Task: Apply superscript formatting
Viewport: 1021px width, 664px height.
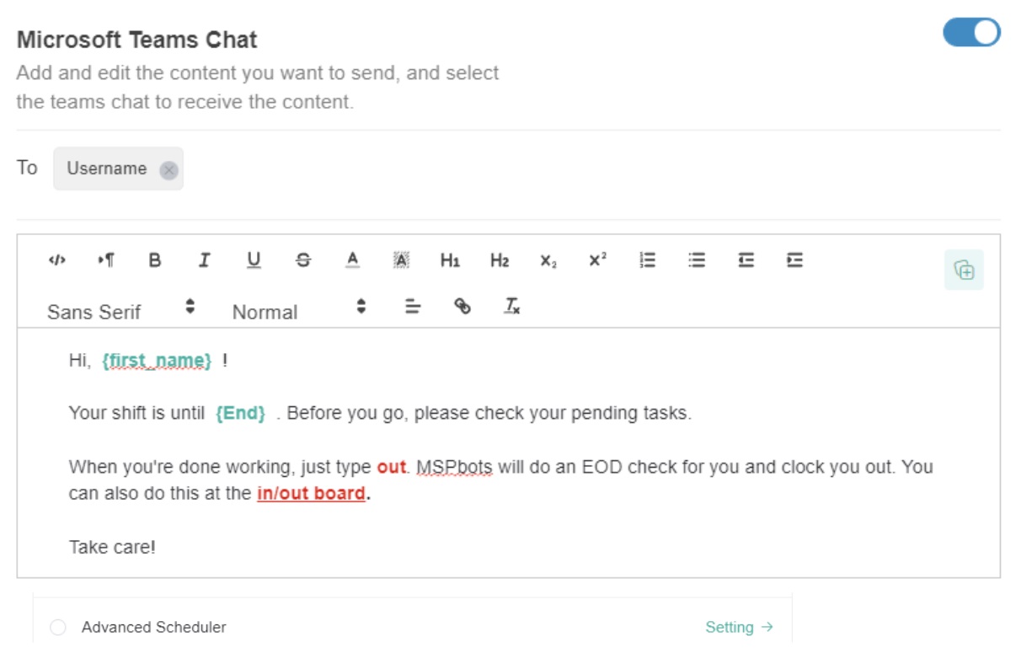Action: pos(596,260)
